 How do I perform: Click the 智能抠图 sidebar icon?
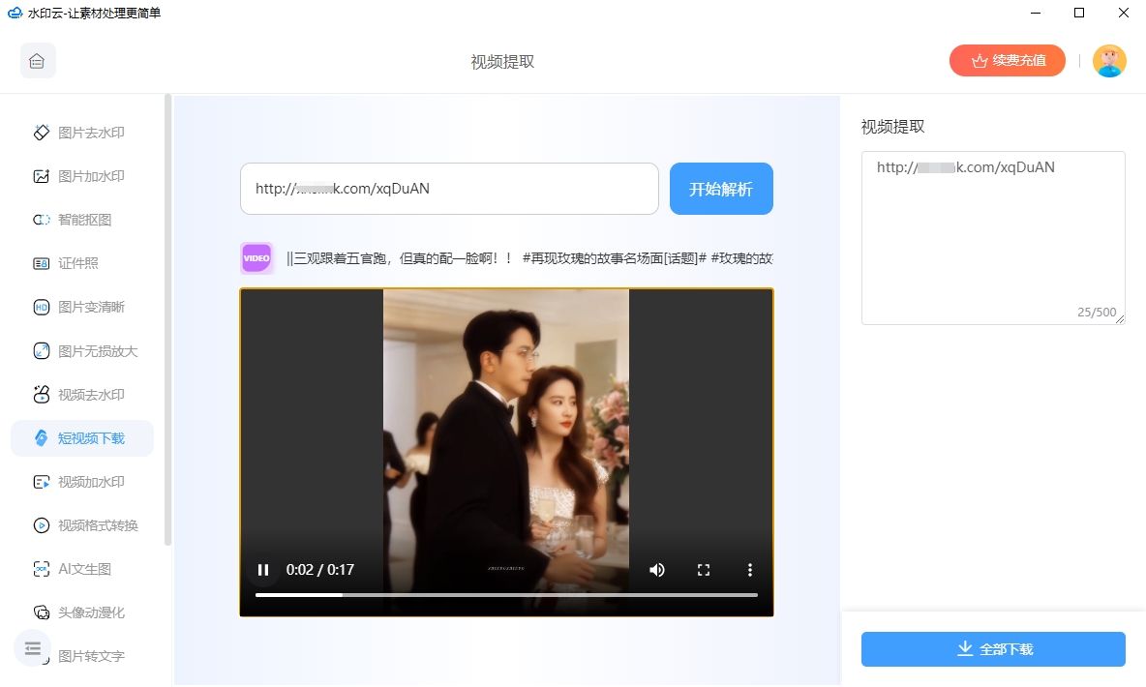[x=42, y=220]
